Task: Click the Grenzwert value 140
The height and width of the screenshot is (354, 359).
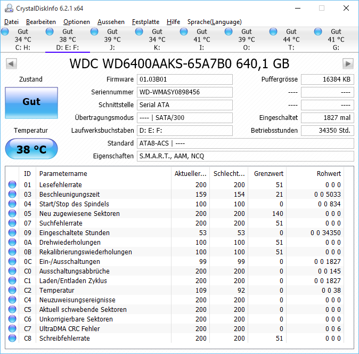Action: click(x=278, y=214)
